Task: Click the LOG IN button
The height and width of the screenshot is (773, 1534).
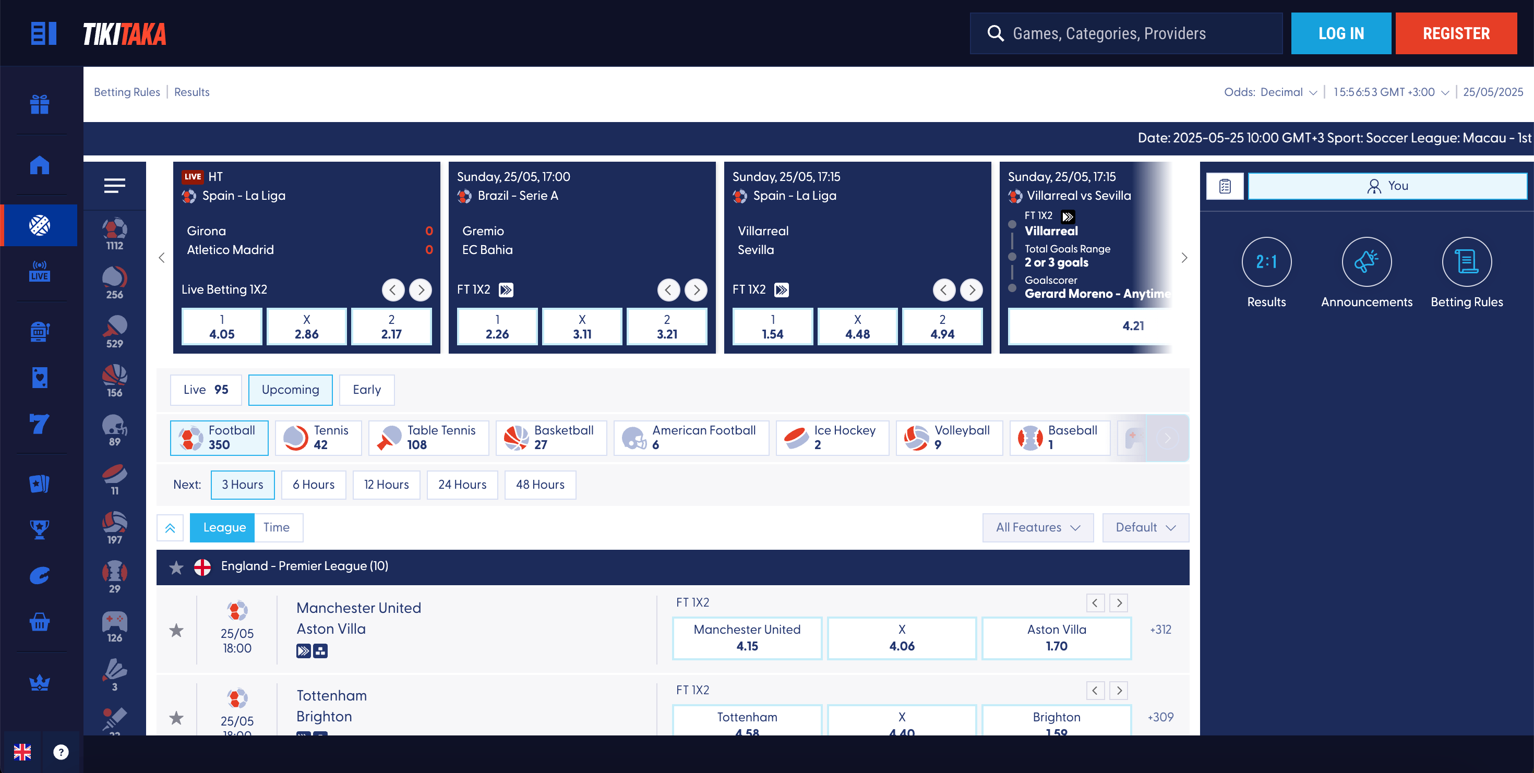Action: pos(1340,33)
